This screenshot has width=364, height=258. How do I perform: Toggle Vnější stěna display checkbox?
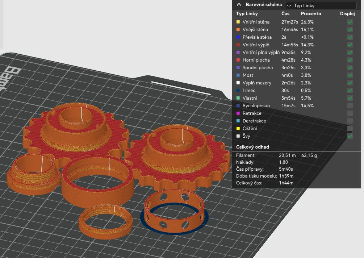click(x=350, y=30)
